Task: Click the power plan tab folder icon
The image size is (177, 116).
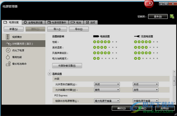Action: click(x=5, y=22)
